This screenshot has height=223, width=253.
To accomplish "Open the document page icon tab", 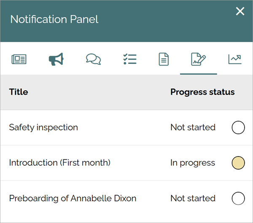I will [164, 59].
